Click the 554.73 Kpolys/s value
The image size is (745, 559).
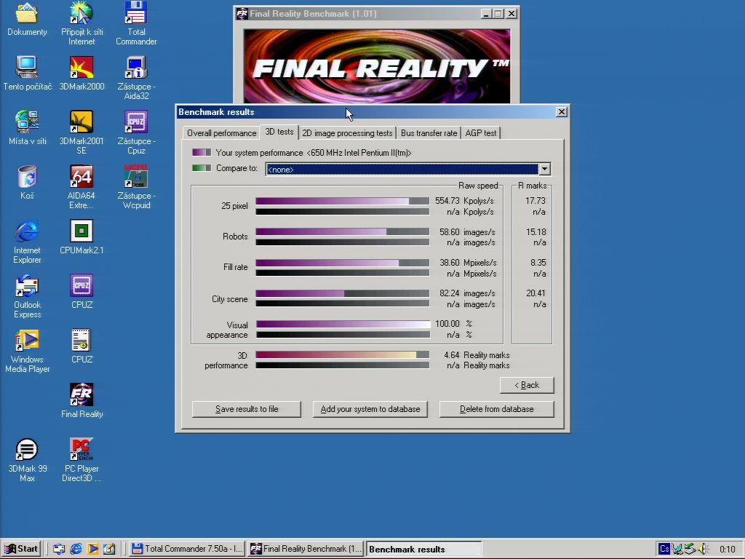[464, 201]
